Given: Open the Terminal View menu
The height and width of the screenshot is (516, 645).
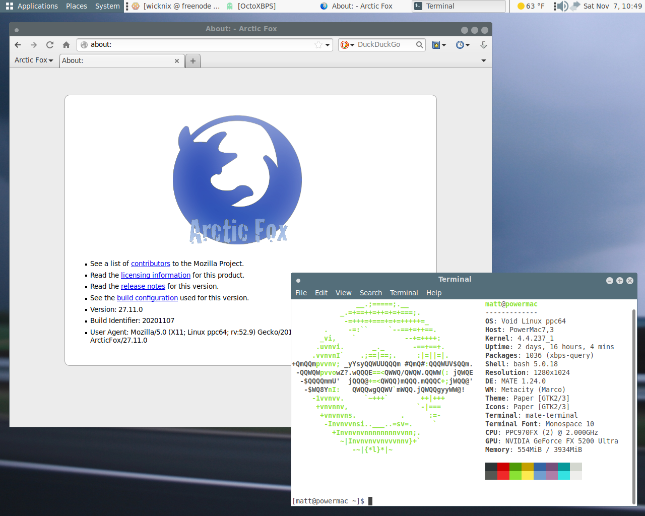Looking at the screenshot, I should click(x=343, y=293).
